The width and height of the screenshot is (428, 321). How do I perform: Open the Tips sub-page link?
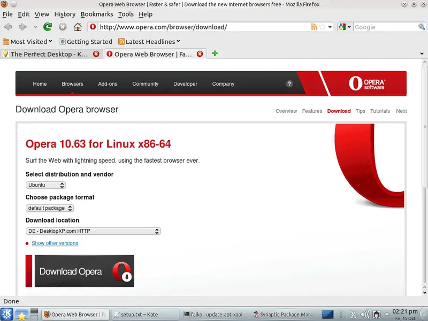(360, 111)
